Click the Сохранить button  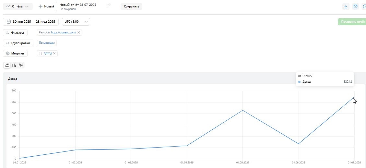[x=131, y=6]
